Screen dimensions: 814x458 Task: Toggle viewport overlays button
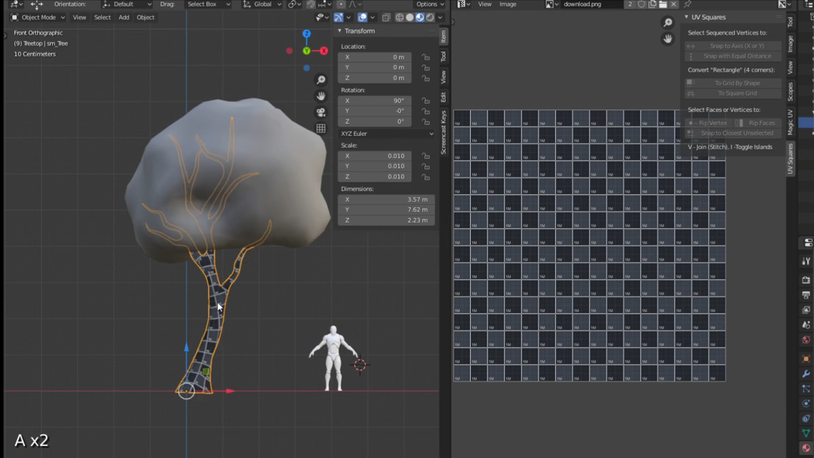click(x=363, y=18)
